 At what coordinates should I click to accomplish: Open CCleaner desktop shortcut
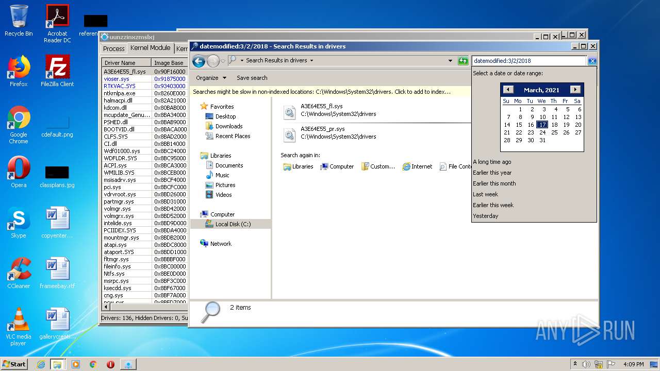point(19,273)
